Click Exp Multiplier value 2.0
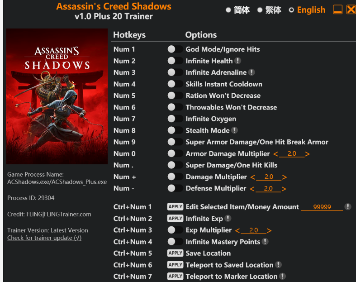The width and height of the screenshot is (356, 282). 253,230
